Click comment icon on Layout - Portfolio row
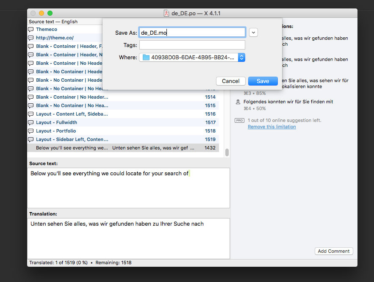Screen dimensions: 374x282 [x=31, y=131]
